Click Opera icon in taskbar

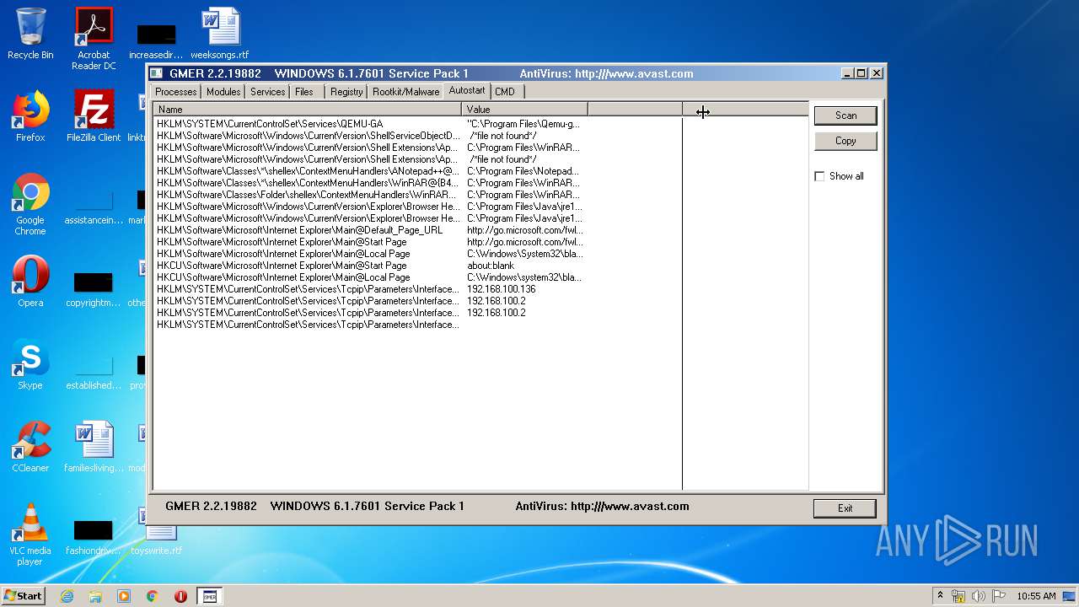(x=180, y=596)
